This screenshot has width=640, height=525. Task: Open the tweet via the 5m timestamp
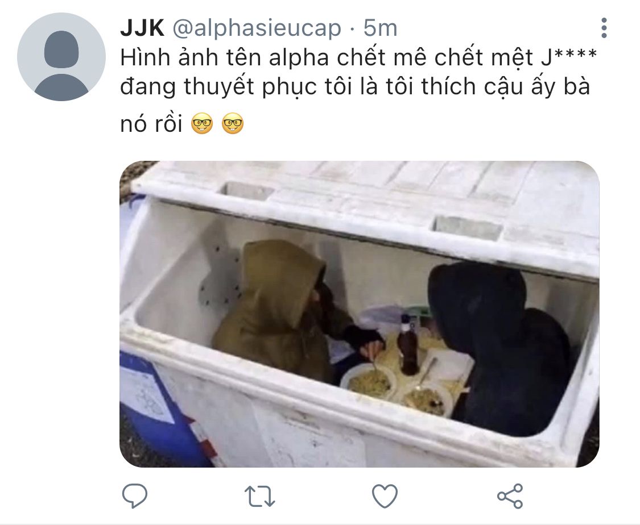click(380, 28)
